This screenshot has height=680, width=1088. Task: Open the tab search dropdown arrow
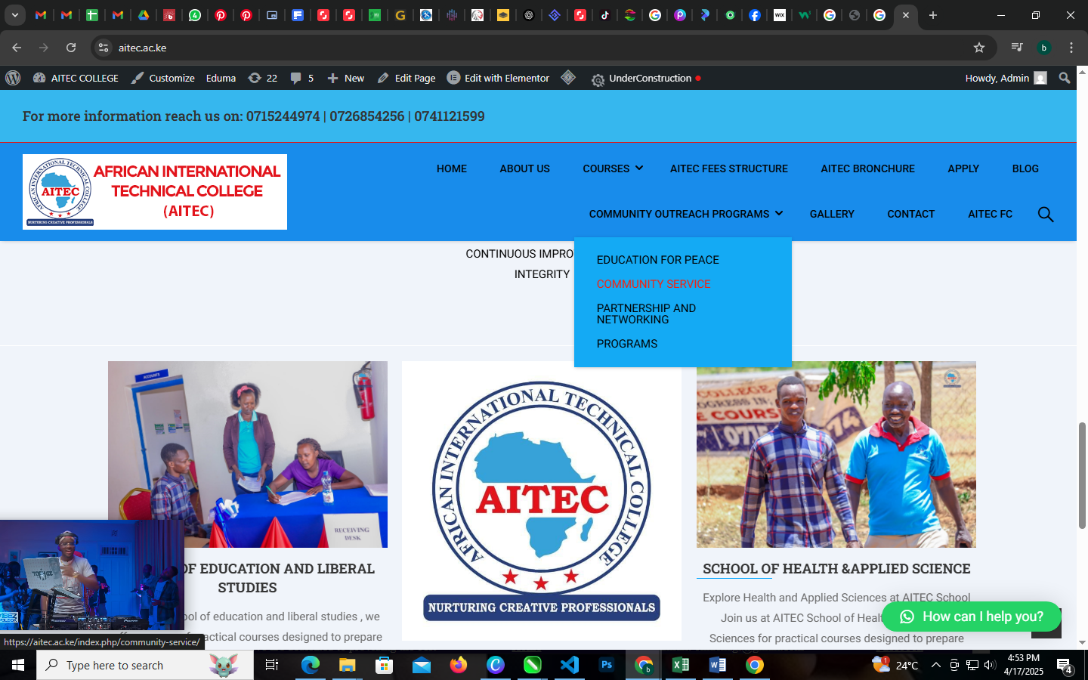click(x=14, y=15)
